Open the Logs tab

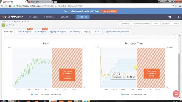pyautogui.click(x=87, y=31)
